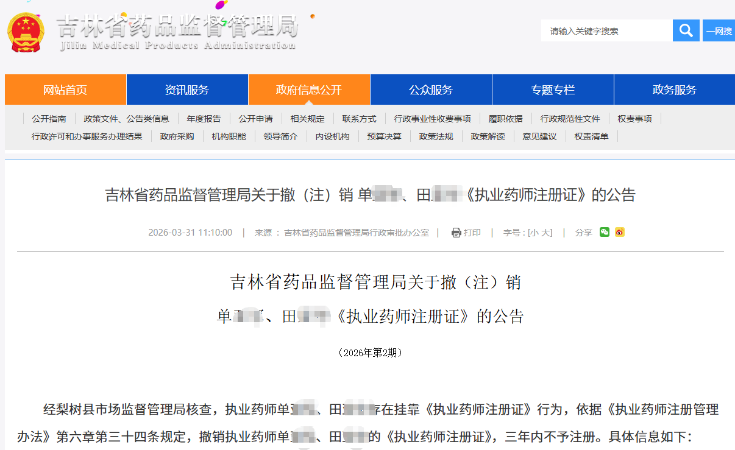The image size is (735, 450).
Task: Click the national emblem logo
Action: point(26,32)
